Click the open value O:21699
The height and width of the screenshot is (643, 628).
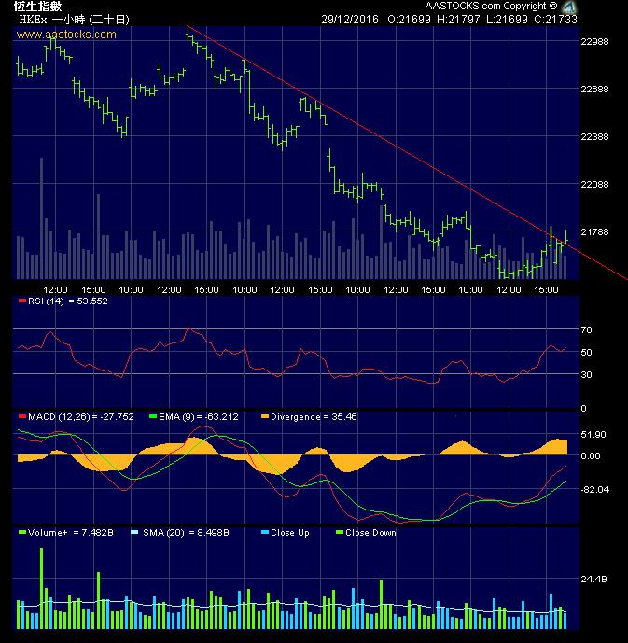[409, 20]
